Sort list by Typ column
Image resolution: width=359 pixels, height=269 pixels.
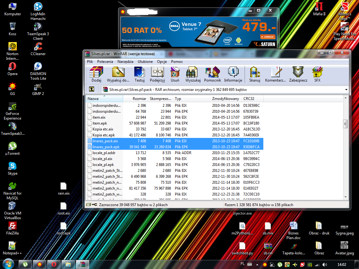tap(191, 99)
